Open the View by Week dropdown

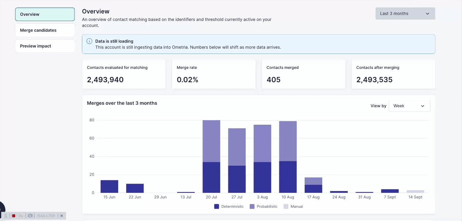pos(409,106)
